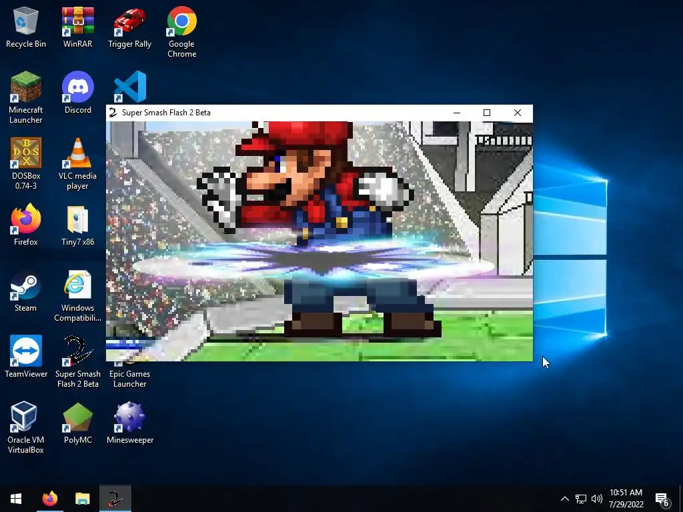This screenshot has width=683, height=512.
Task: Open the Firefox desktop shortcut
Action: pos(26,225)
